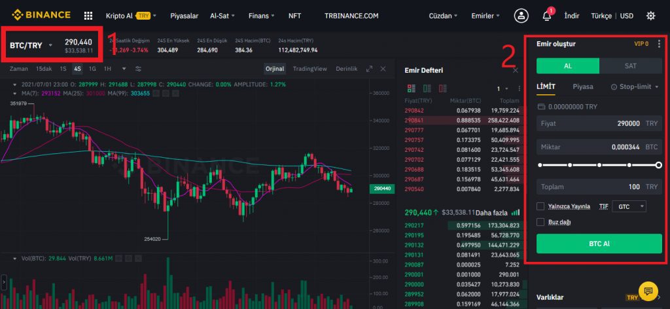Viewport: 670px width, 309px height.
Task: Click the Binance logo
Action: (x=41, y=16)
